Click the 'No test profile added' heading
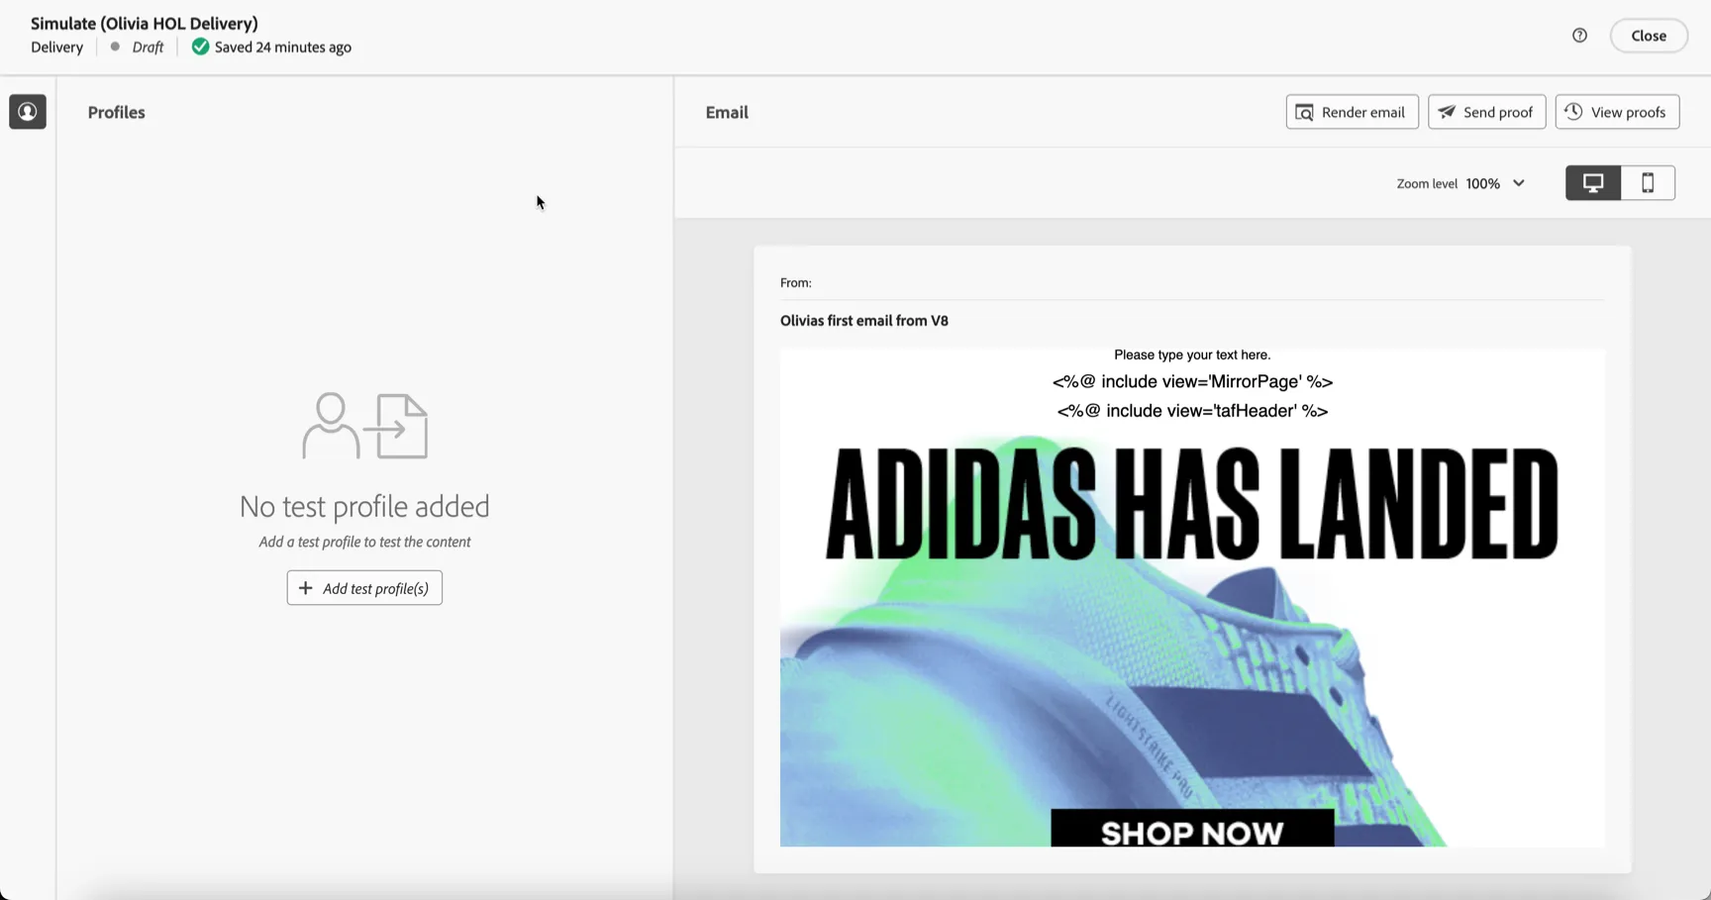 (364, 506)
